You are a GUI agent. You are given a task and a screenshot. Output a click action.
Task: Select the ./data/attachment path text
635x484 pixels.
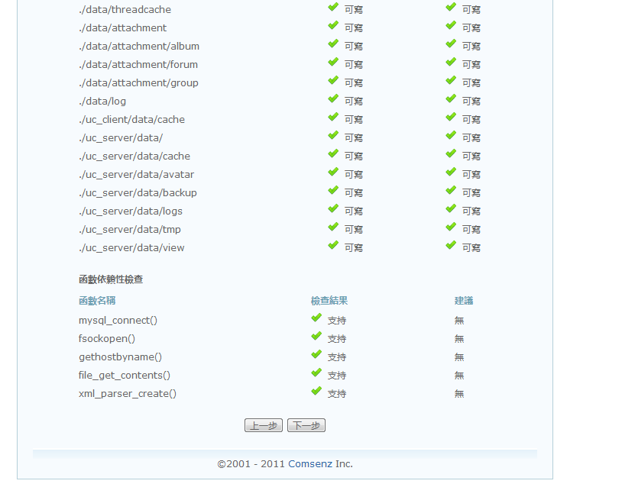point(123,28)
